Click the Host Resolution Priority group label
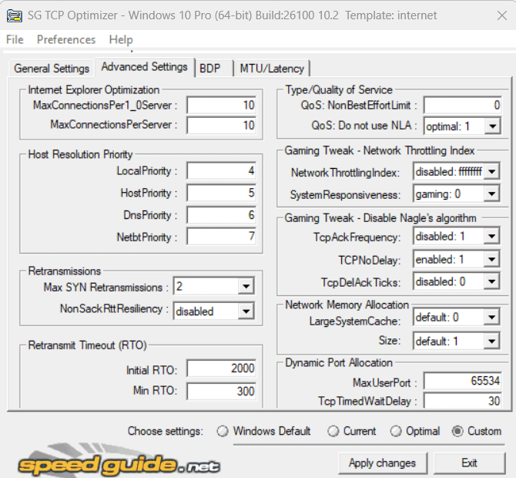The height and width of the screenshot is (478, 516). (80, 154)
